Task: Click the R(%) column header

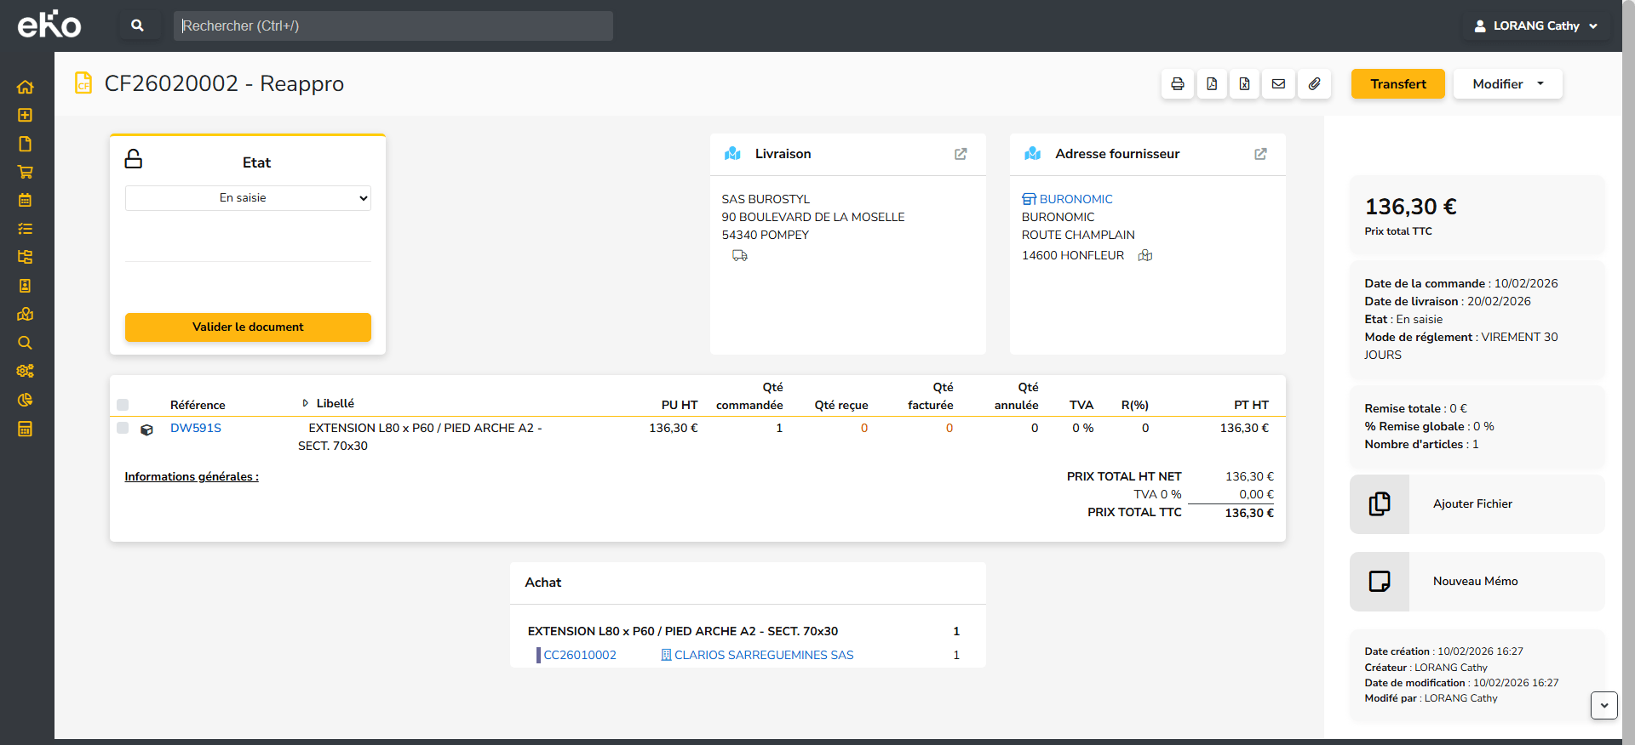Action: pyautogui.click(x=1135, y=405)
